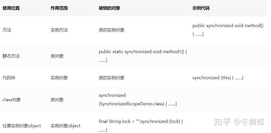The height and width of the screenshot is (133, 271).
Task: Click the 代码块 row label
Action: [9, 77]
